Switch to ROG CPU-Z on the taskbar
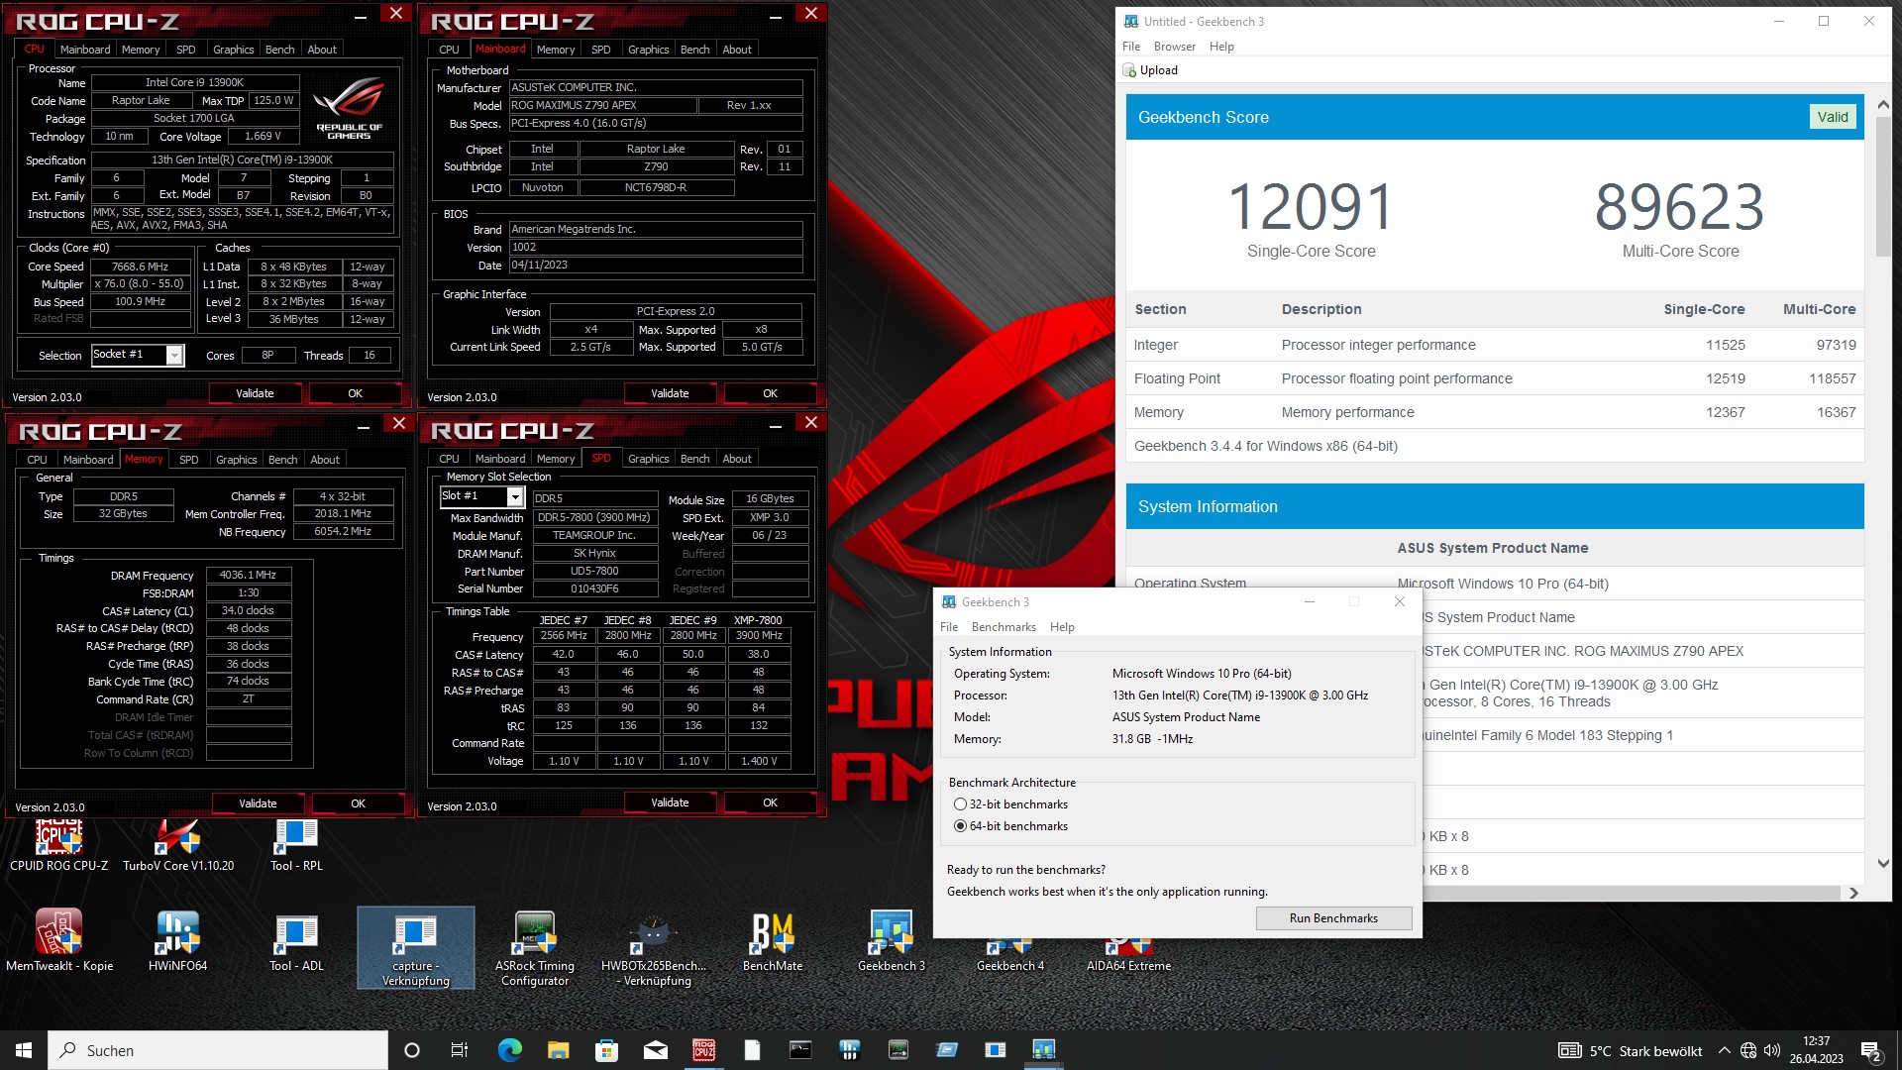1902x1070 pixels. tap(704, 1050)
